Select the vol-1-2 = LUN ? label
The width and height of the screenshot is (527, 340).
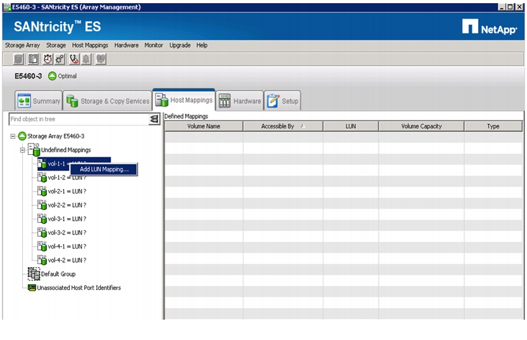click(x=67, y=178)
